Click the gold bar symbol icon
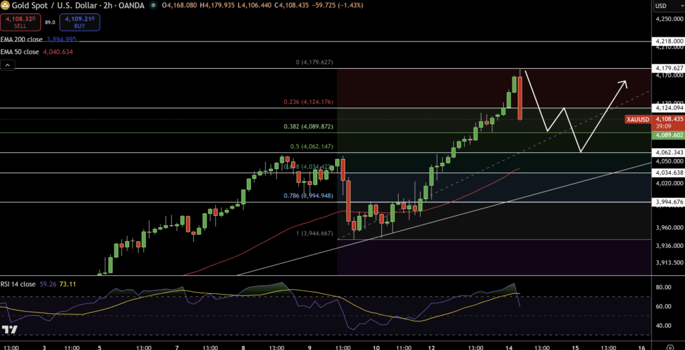This screenshot has height=350, width=685. 5,5
